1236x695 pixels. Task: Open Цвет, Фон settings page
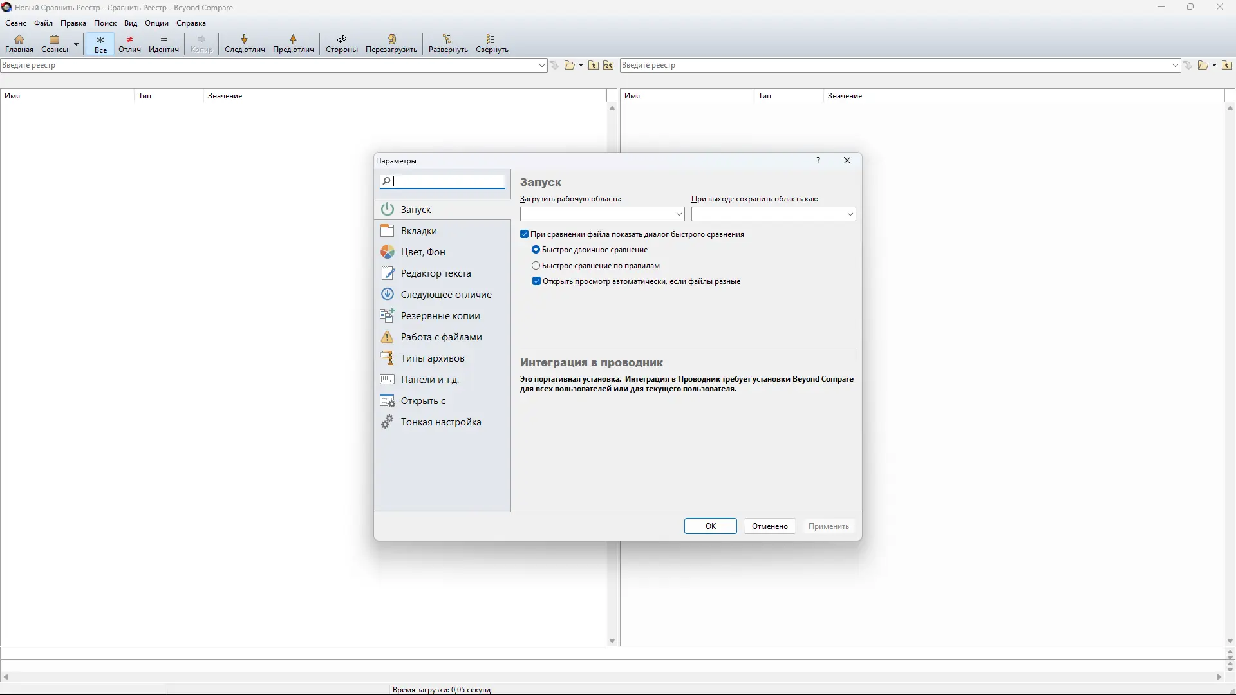(x=422, y=252)
